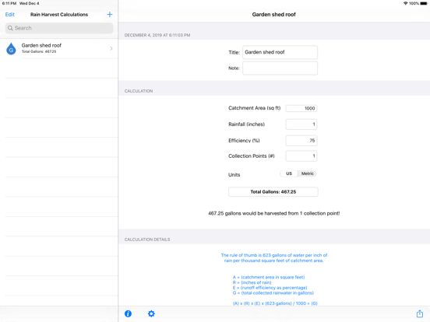Click 'G = (total collected rainwater in gallons)' line
The image size is (430, 322).
click(x=273, y=292)
